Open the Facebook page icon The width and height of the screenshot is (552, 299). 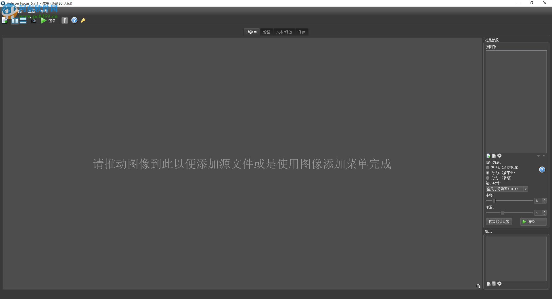65,20
